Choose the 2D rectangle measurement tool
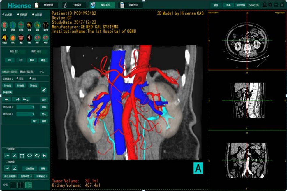 (x=22, y=155)
